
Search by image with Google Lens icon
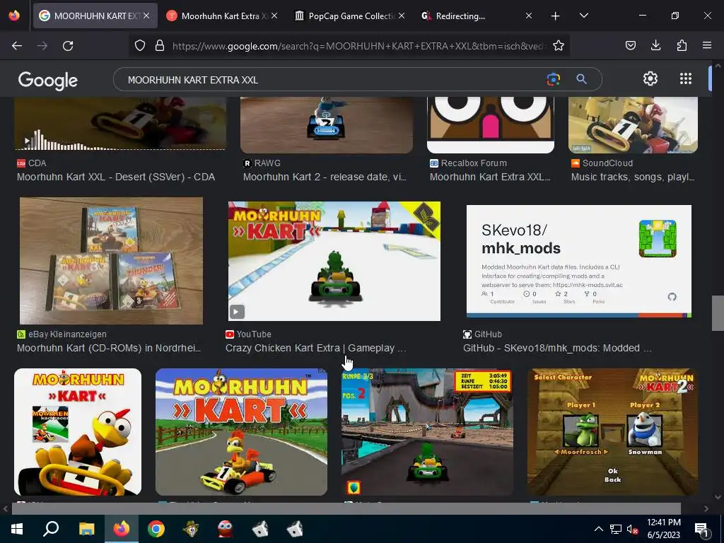553,79
